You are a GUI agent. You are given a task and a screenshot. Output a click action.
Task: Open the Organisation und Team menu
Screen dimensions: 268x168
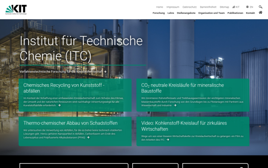211,13
